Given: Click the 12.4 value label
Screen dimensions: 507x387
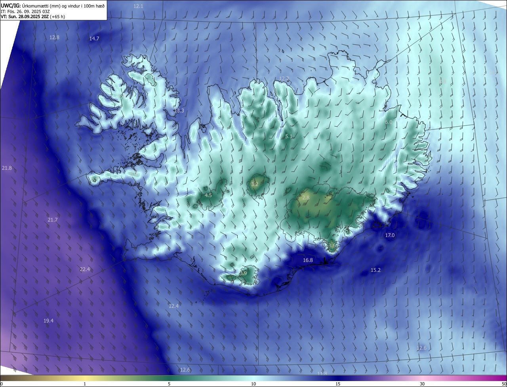Looking at the screenshot, I should pyautogui.click(x=173, y=306).
